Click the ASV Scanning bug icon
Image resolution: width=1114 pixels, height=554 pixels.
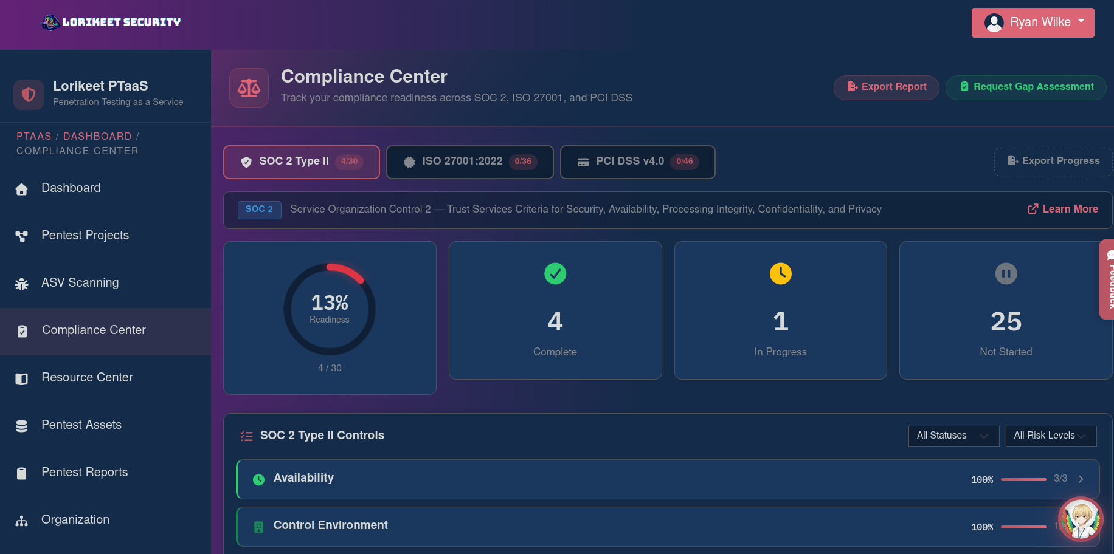click(22, 283)
